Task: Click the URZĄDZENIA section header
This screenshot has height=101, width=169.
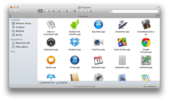Action: (16, 40)
